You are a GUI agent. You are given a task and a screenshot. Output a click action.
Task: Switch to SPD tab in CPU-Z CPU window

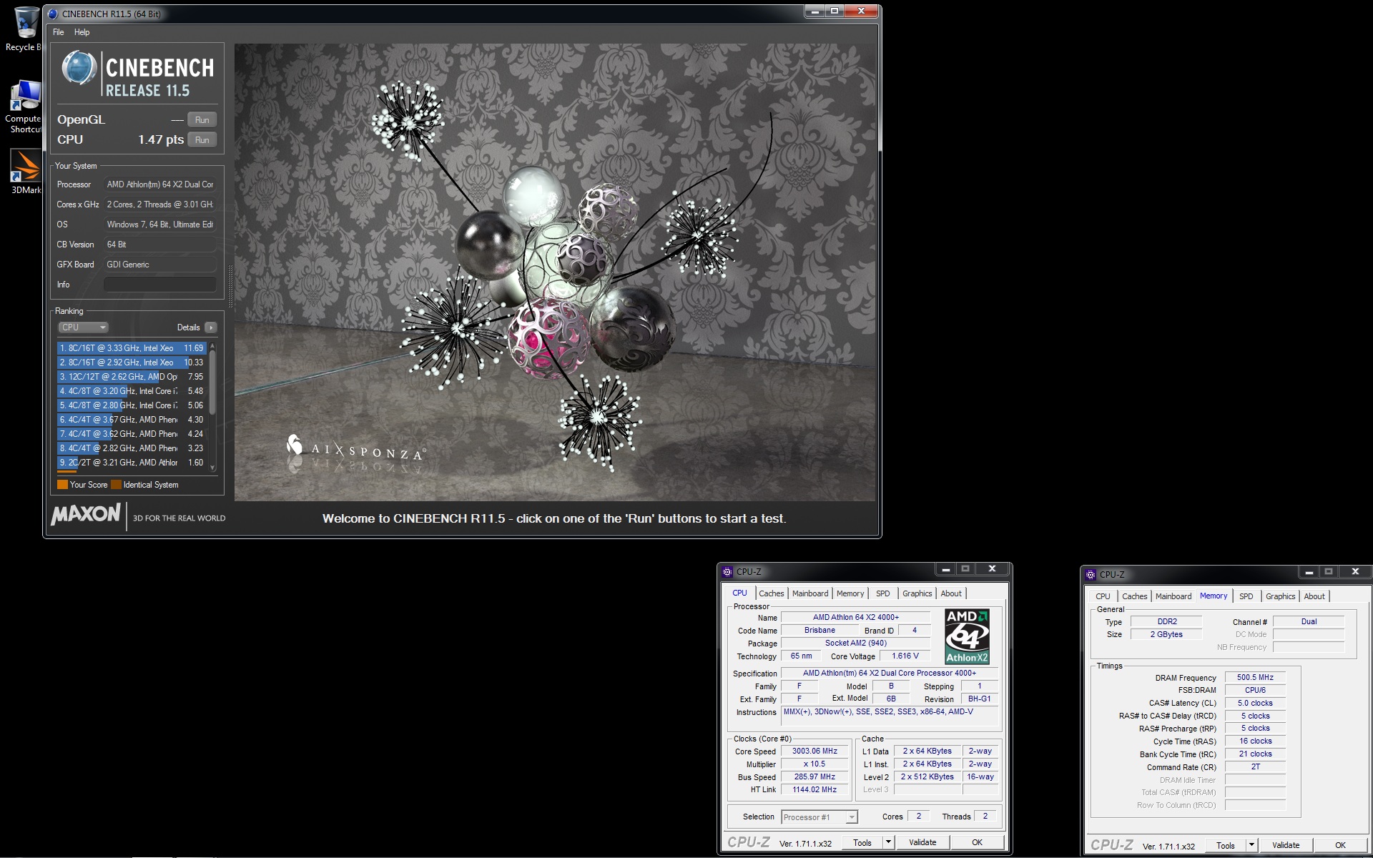coord(883,593)
